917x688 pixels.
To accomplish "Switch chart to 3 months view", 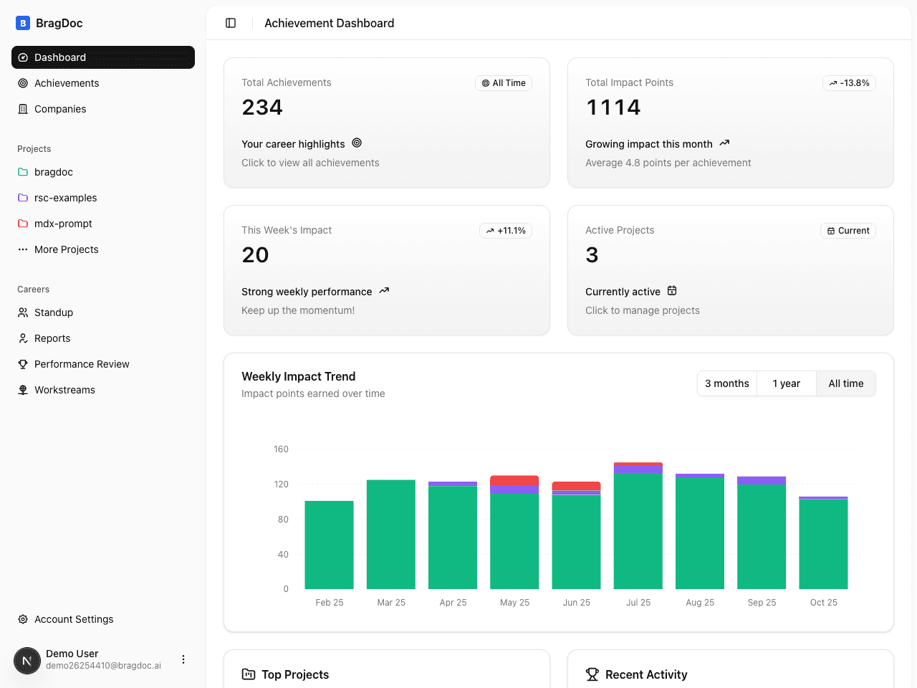I will (x=726, y=383).
